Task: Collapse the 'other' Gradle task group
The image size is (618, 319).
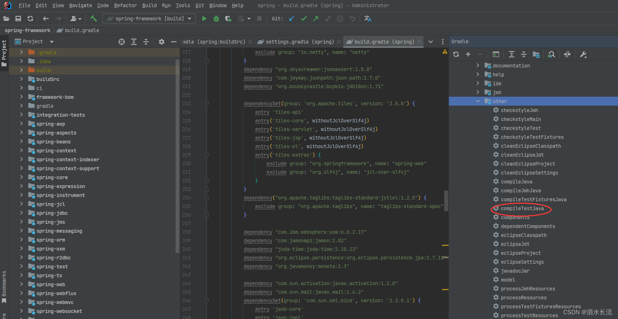Action: point(478,101)
